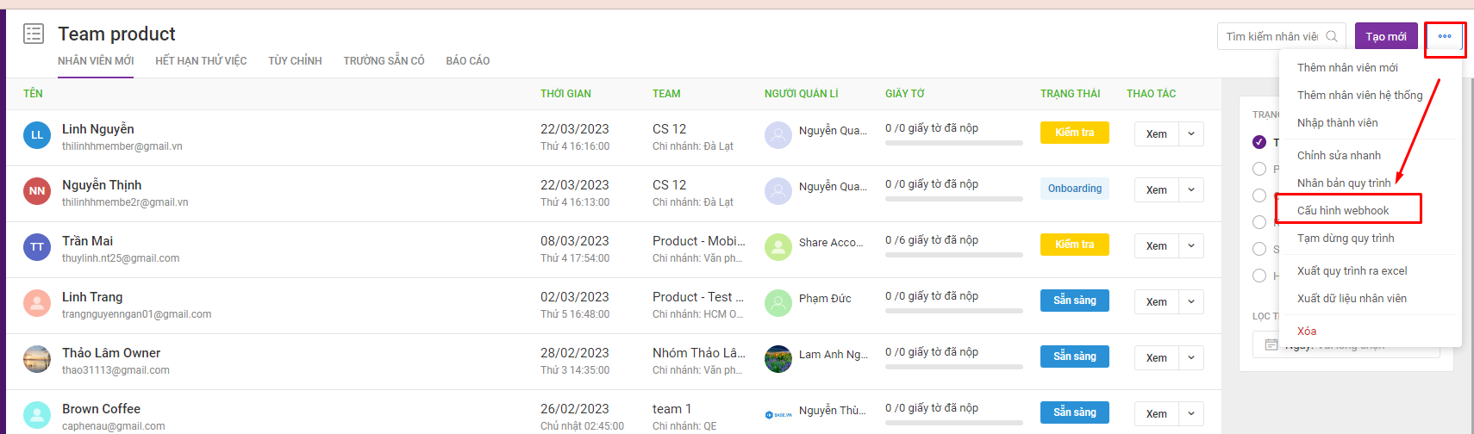Click the list icon beside Team product
Viewport: 1474px width, 434px height.
[34, 34]
